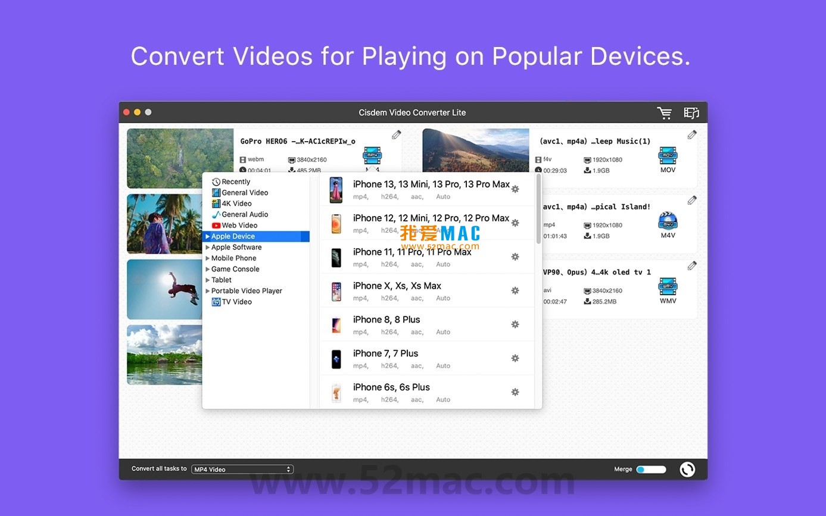Click the M4V output format icon
This screenshot has width=826, height=516.
tap(668, 221)
